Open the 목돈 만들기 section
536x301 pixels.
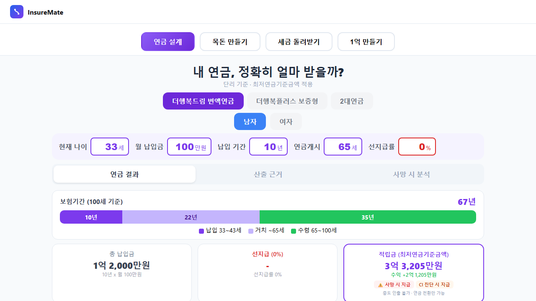(230, 41)
